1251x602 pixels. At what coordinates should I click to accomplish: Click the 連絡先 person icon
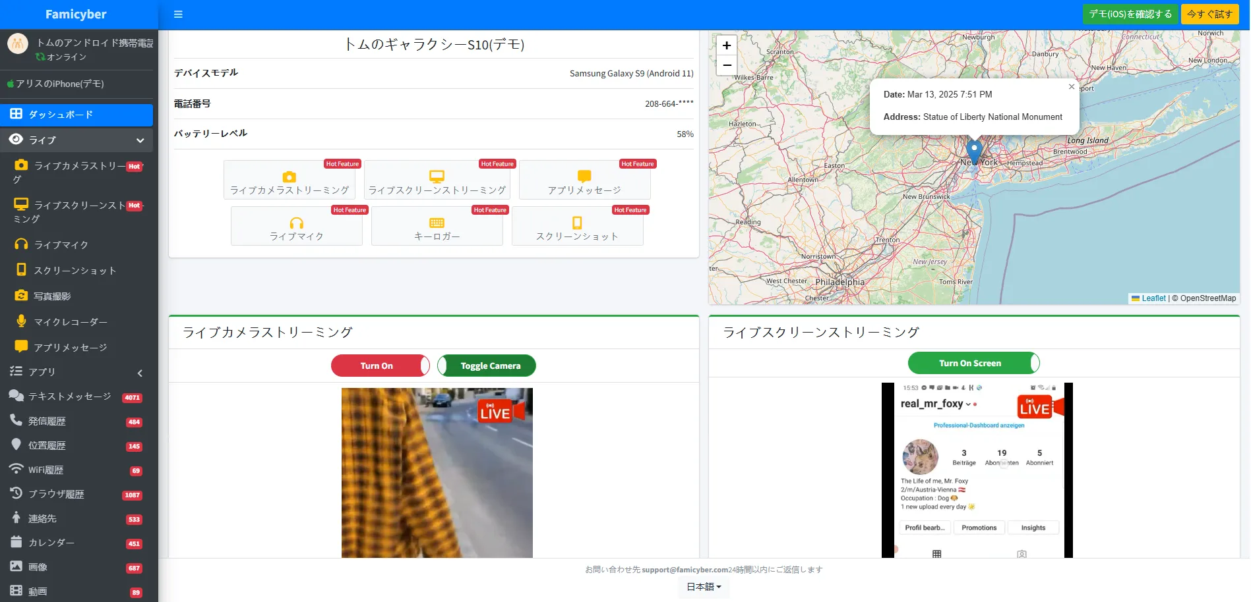coord(16,518)
